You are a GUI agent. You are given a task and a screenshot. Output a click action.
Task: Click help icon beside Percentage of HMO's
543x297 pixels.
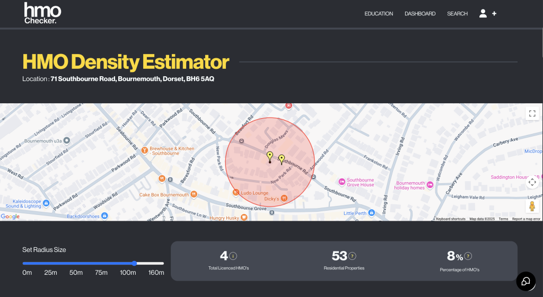pyautogui.click(x=468, y=256)
